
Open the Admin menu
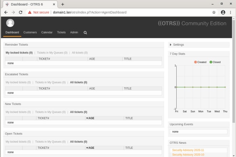pos(74,32)
